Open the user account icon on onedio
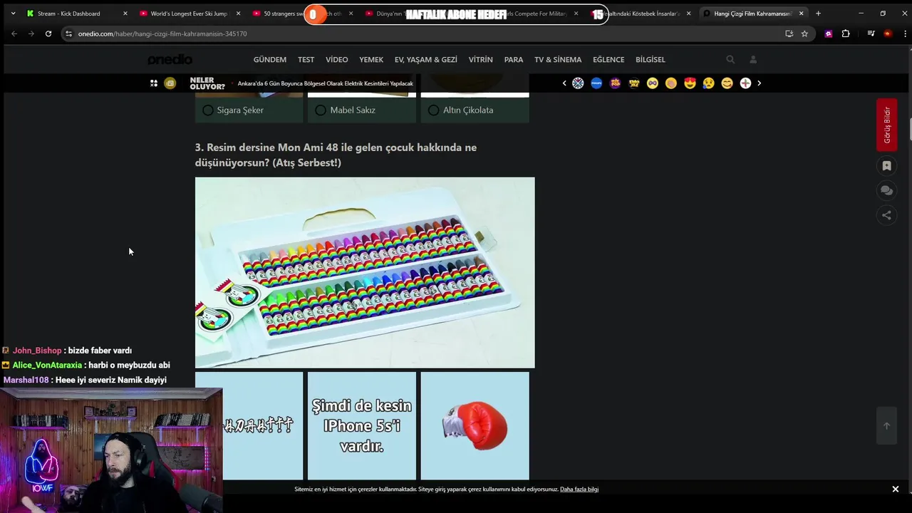The image size is (912, 513). click(x=753, y=60)
